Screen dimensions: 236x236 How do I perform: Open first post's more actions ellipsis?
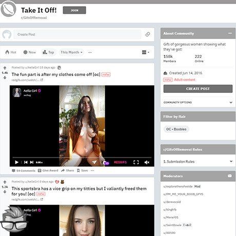92,170
